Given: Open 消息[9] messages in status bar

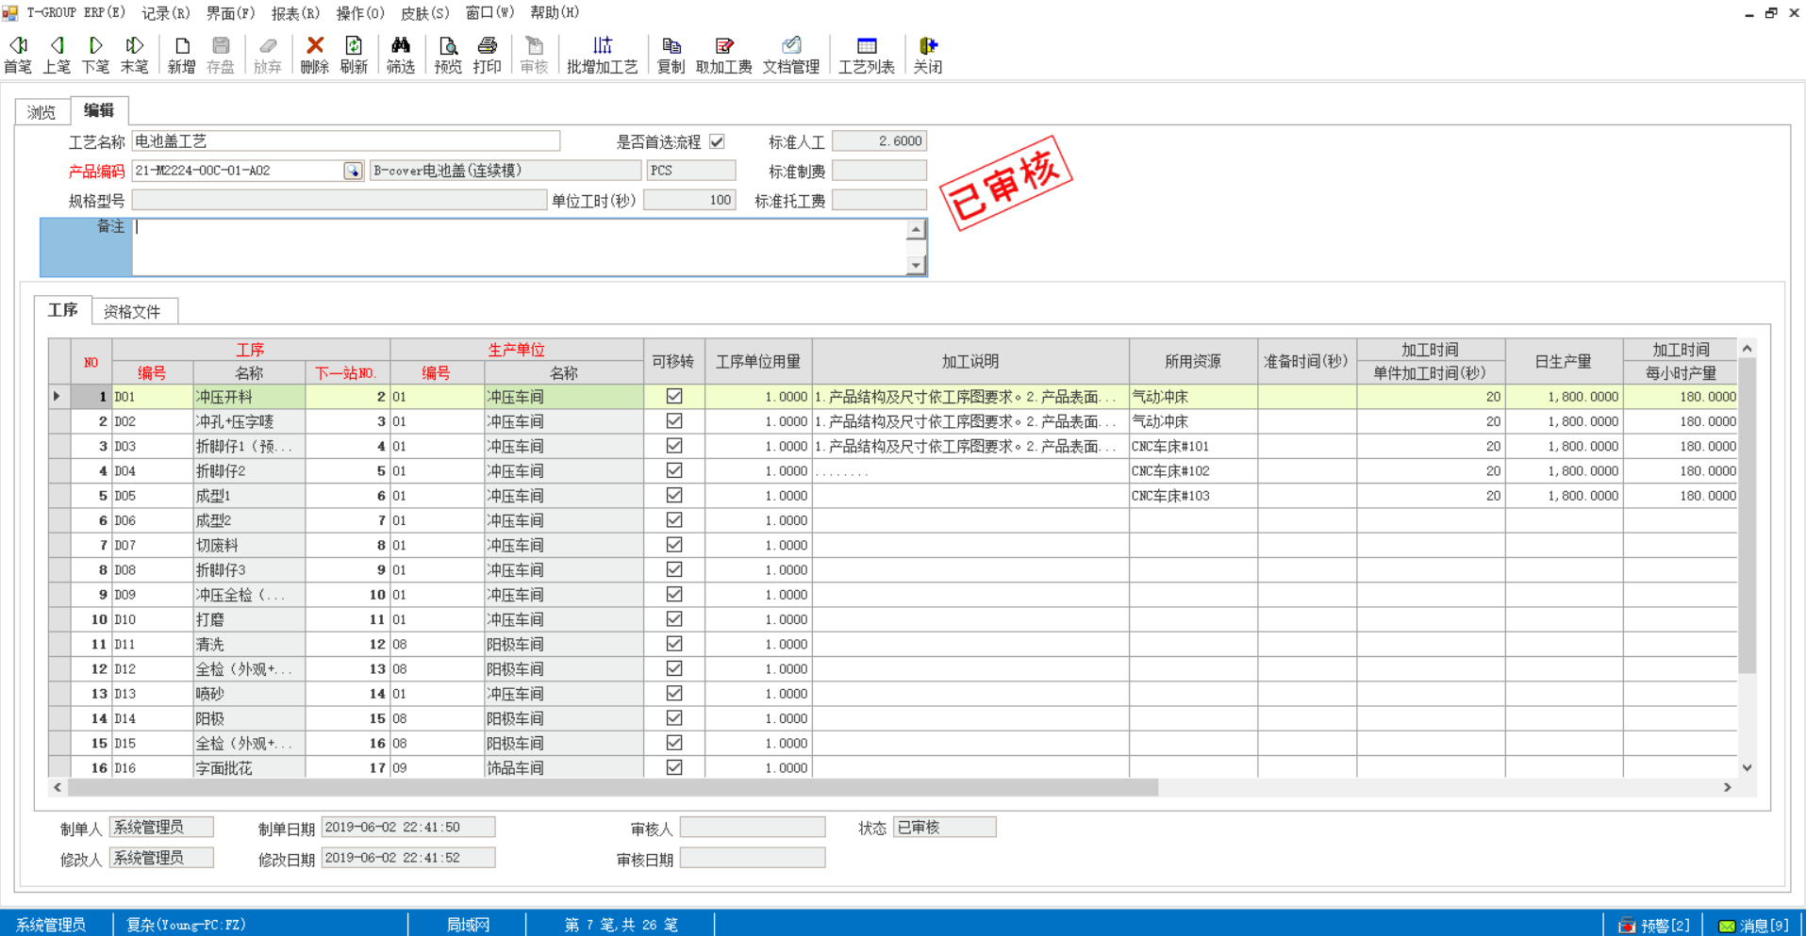Looking at the screenshot, I should pos(1753,925).
